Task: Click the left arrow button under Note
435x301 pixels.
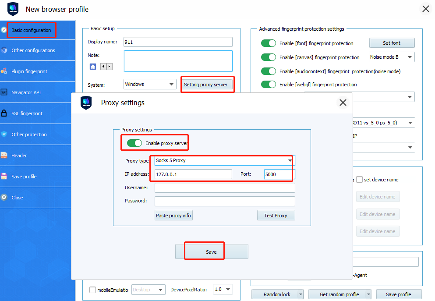Action: [x=103, y=67]
